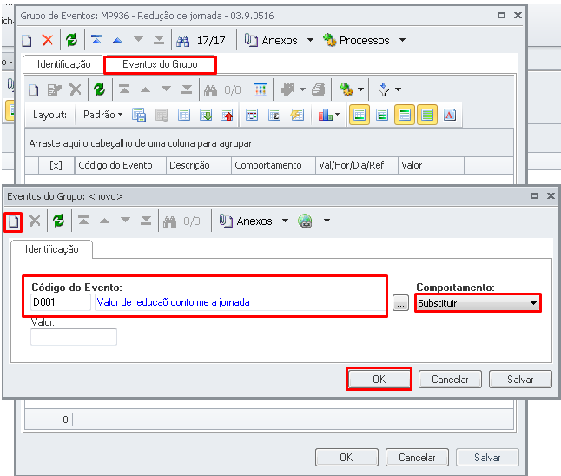This screenshot has height=476, width=561.
Task: Expand the Anexos arrow in Eventos do Grupo: <novo> dialog
Action: click(285, 221)
